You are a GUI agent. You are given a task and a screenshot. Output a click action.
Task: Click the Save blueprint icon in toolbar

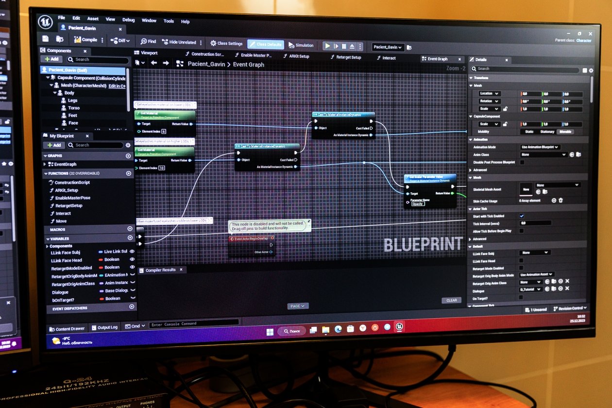point(45,39)
